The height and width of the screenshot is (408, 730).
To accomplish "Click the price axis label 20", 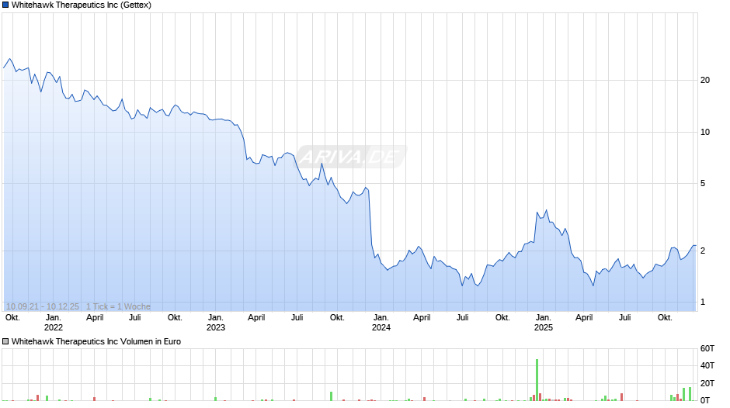I will tap(705, 80).
